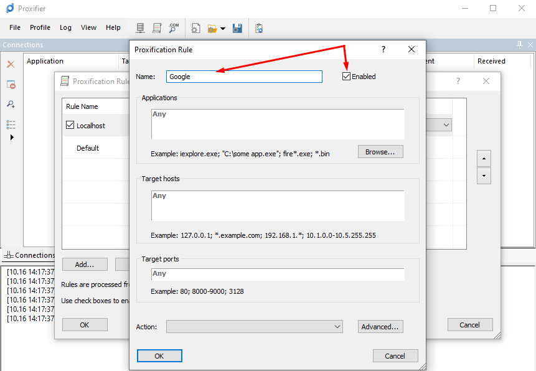Image resolution: width=536 pixels, height=371 pixels.
Task: Click the Browse... button
Action: click(380, 152)
